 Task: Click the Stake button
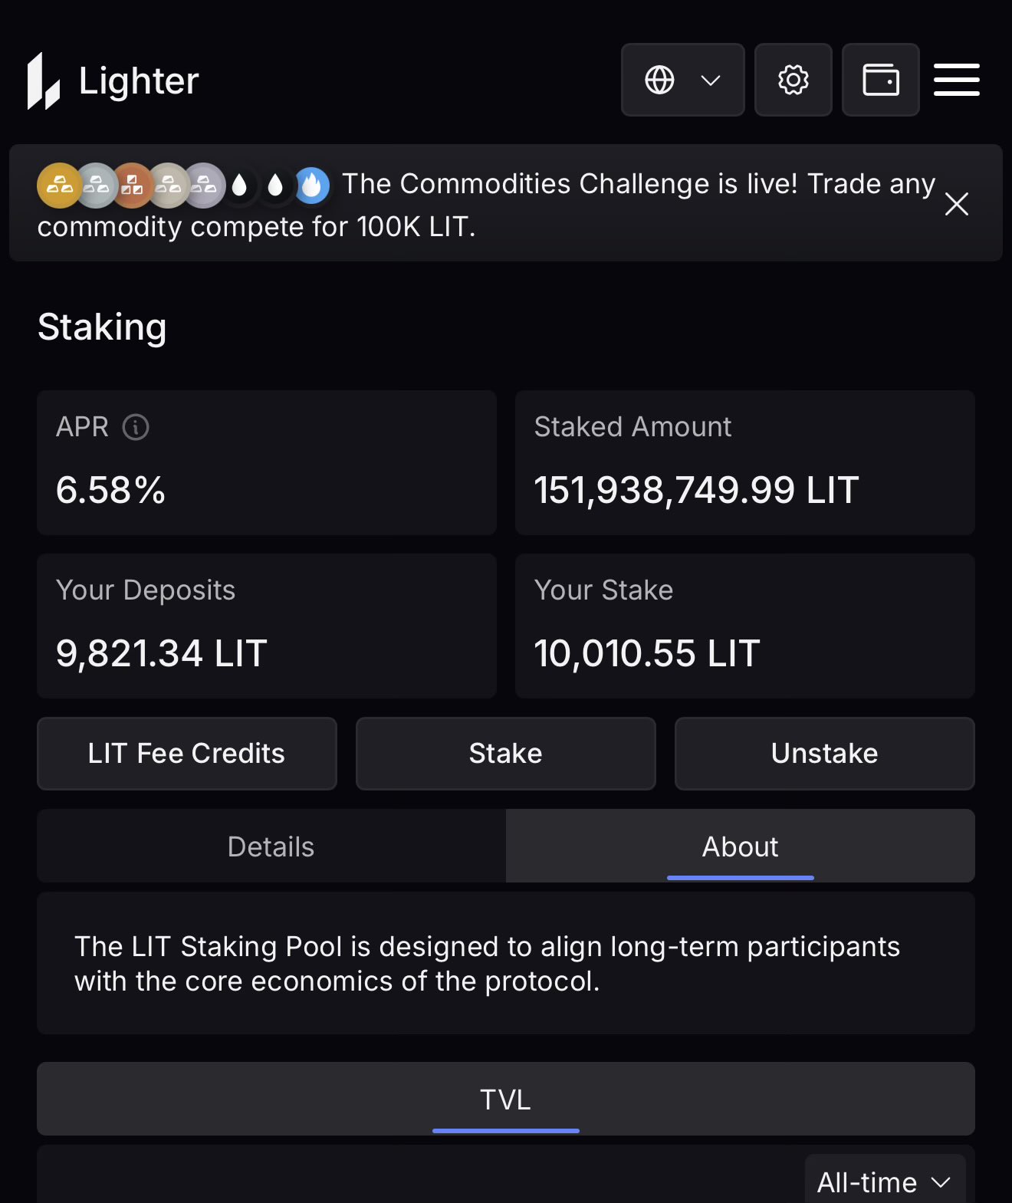pos(505,754)
